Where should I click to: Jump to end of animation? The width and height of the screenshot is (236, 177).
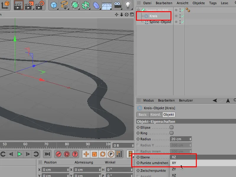pos(47,154)
